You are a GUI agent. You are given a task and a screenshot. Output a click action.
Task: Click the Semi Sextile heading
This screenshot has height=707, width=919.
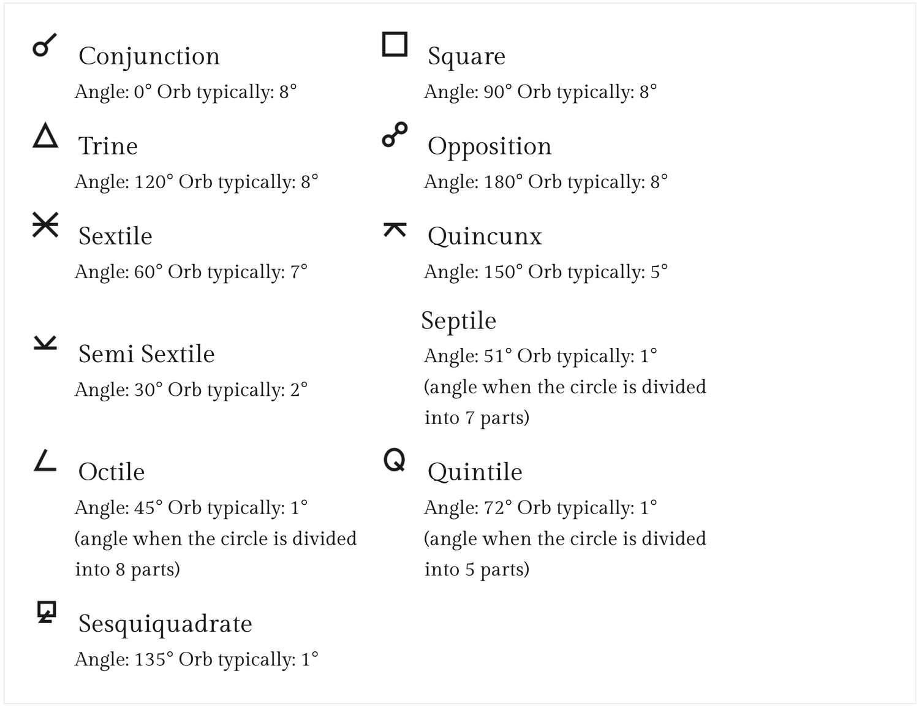146,353
